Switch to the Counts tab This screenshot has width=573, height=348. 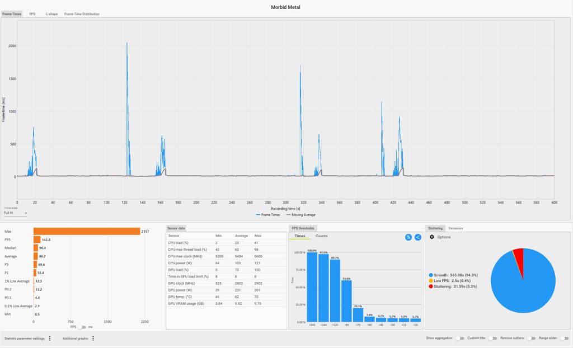(x=322, y=236)
